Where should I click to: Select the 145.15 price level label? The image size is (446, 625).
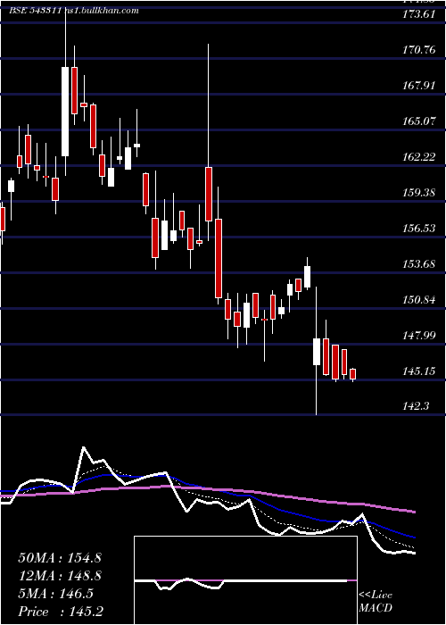[x=419, y=371]
